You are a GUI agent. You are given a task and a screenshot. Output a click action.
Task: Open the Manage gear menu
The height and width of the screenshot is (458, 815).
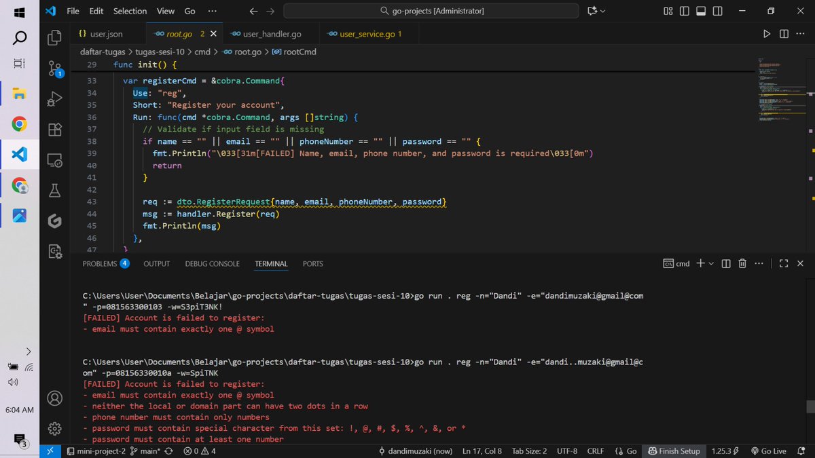pos(55,428)
